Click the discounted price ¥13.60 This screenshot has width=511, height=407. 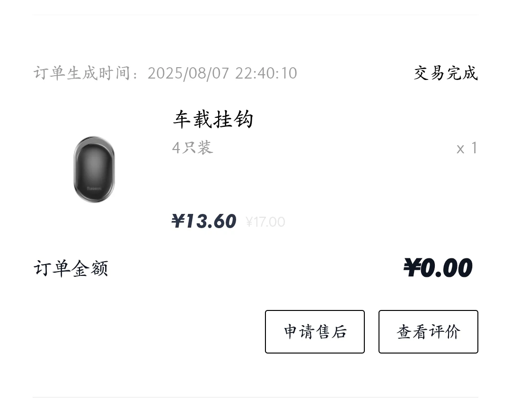(204, 221)
